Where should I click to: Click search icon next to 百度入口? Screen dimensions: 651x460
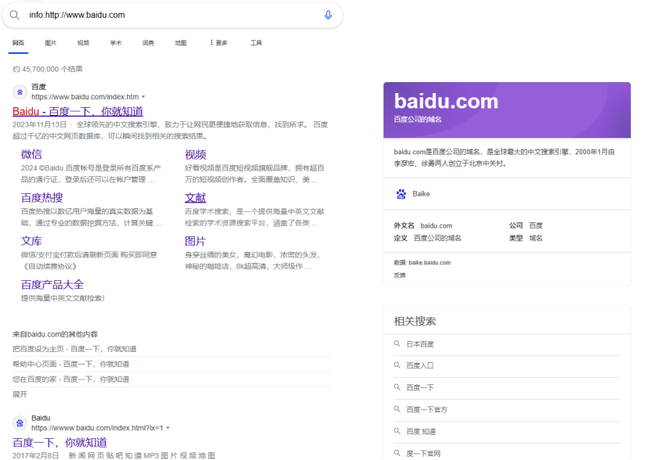point(397,365)
